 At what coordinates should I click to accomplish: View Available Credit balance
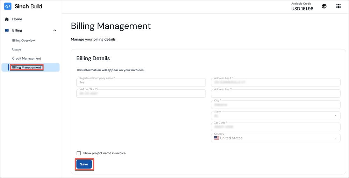point(302,7)
